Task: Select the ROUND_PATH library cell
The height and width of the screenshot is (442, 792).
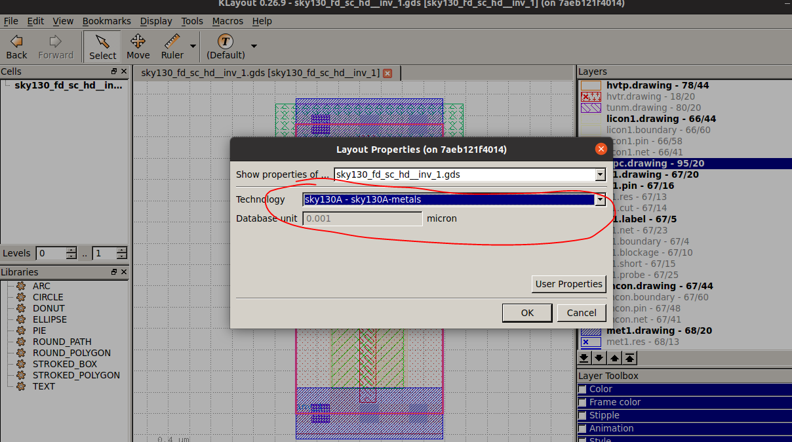Action: (x=62, y=342)
